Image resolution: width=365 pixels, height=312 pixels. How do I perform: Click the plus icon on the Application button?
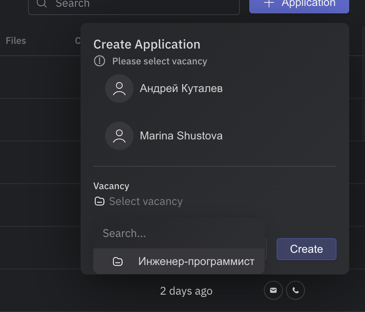[268, 3]
